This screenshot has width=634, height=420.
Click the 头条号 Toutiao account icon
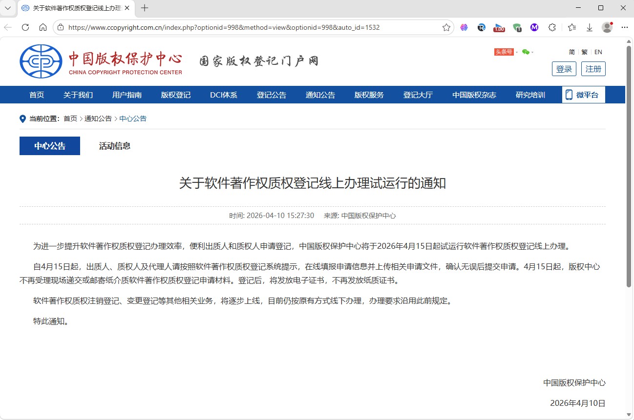pyautogui.click(x=504, y=52)
